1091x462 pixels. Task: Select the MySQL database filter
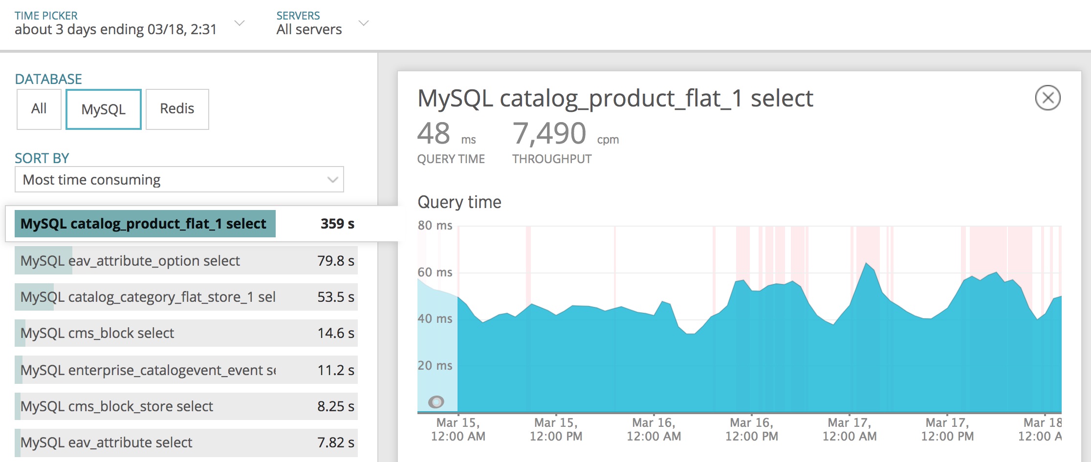[x=103, y=109]
